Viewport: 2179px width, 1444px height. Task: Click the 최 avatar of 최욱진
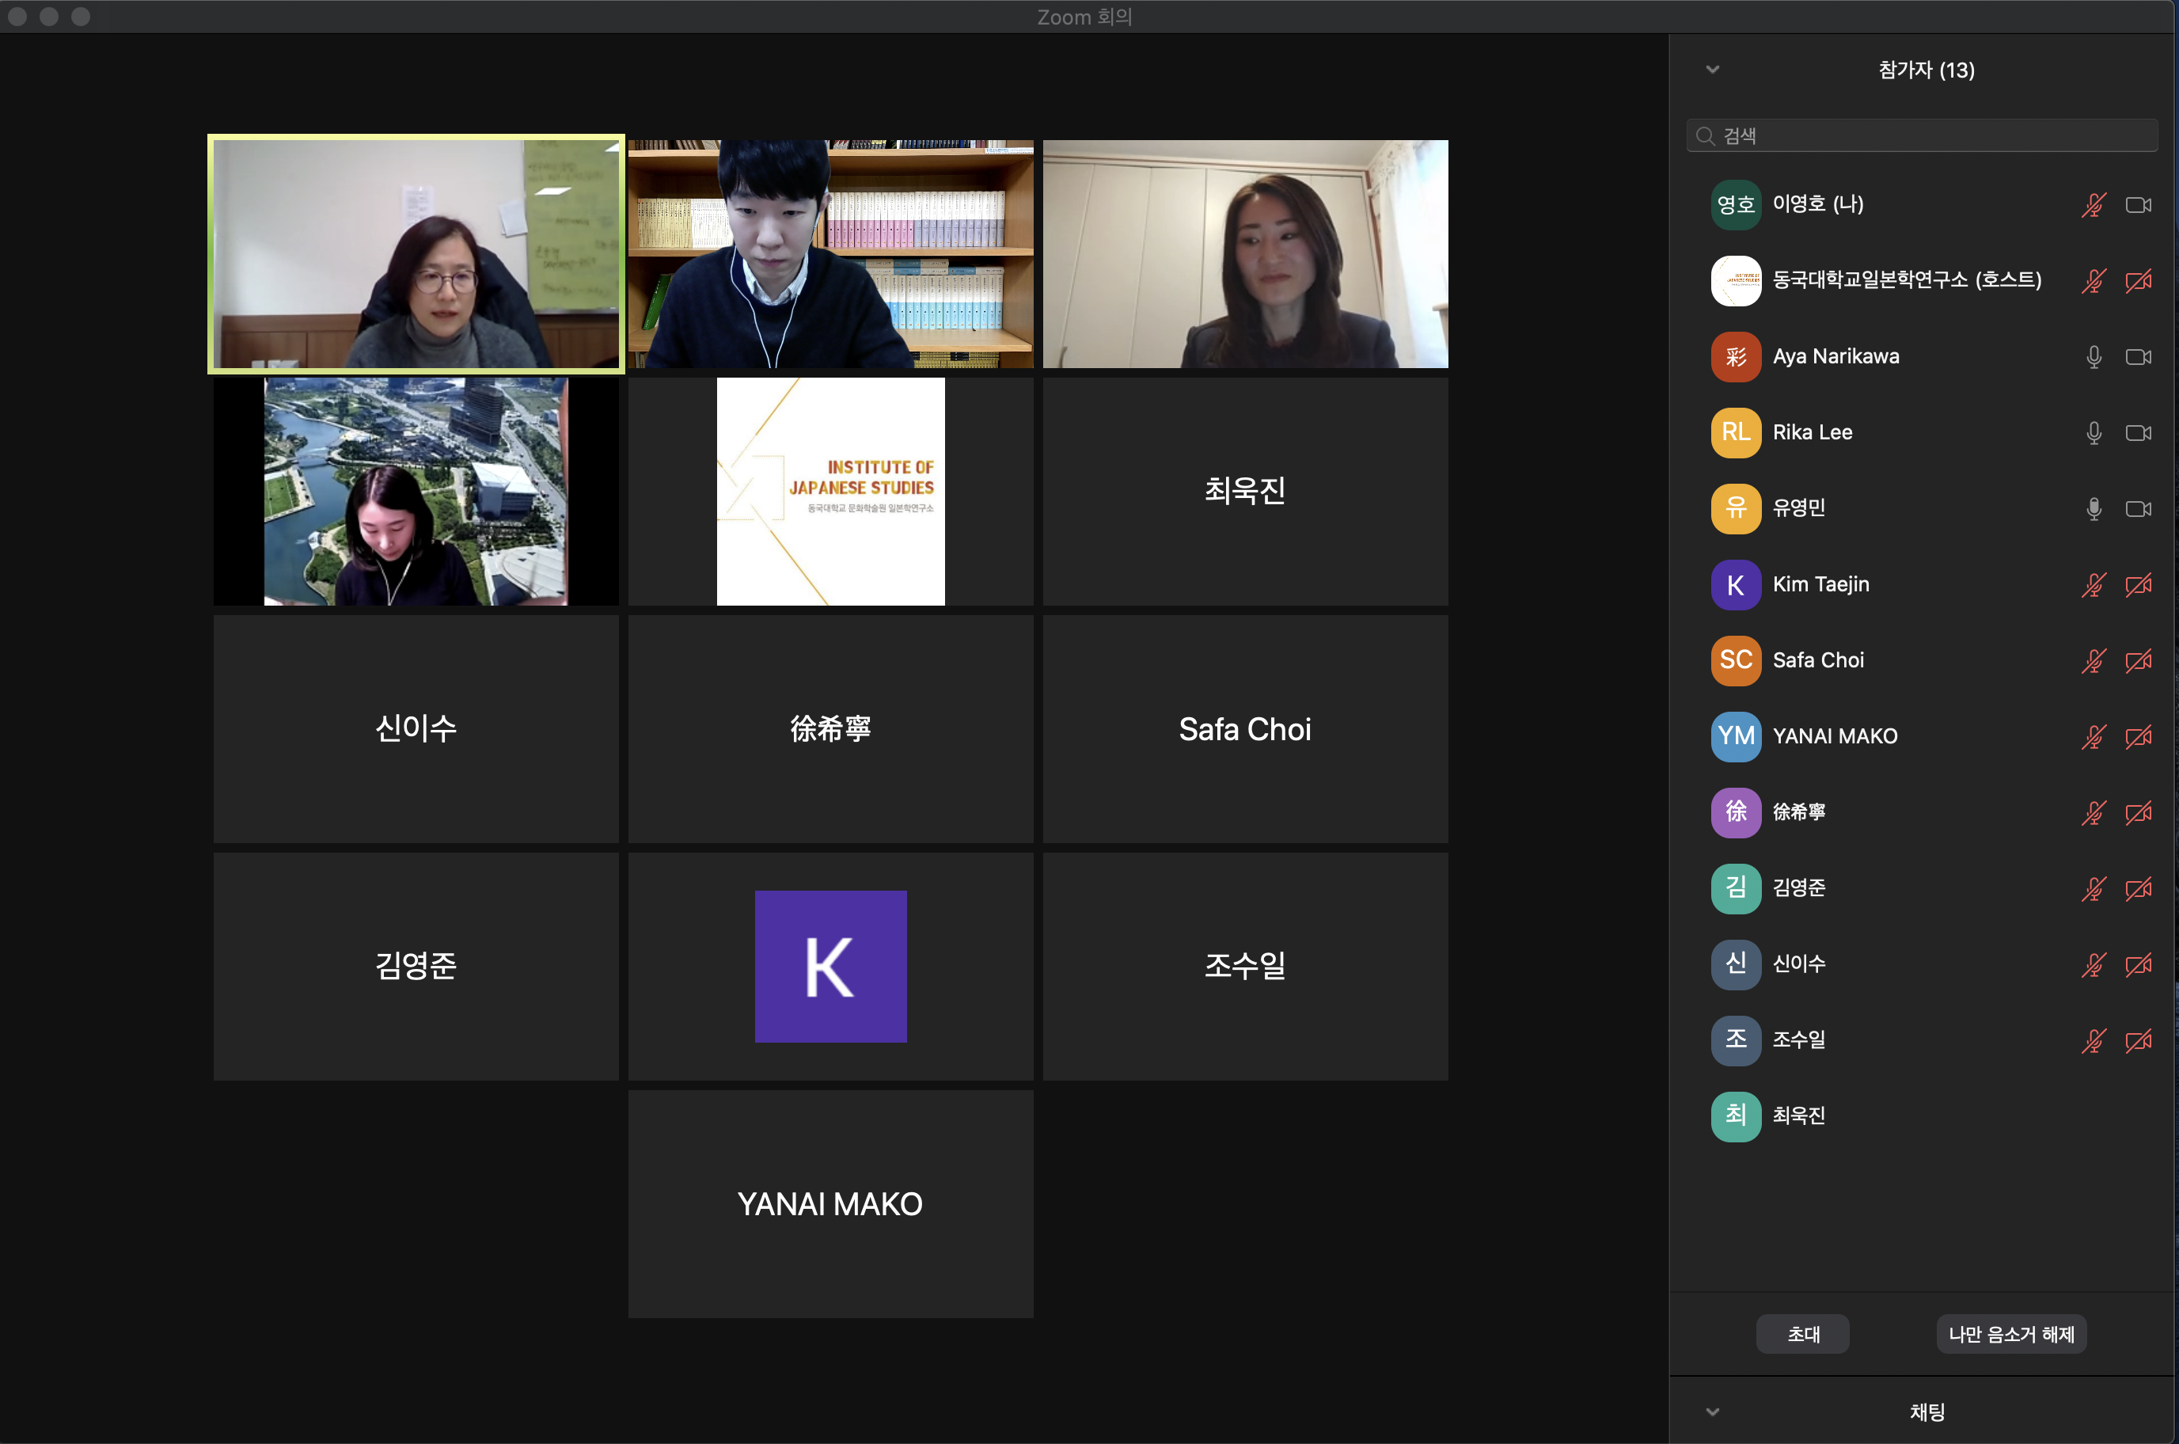1735,1116
